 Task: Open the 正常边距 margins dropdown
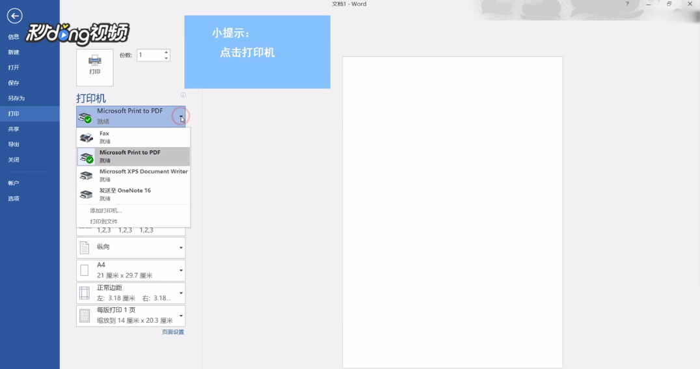pyautogui.click(x=131, y=293)
